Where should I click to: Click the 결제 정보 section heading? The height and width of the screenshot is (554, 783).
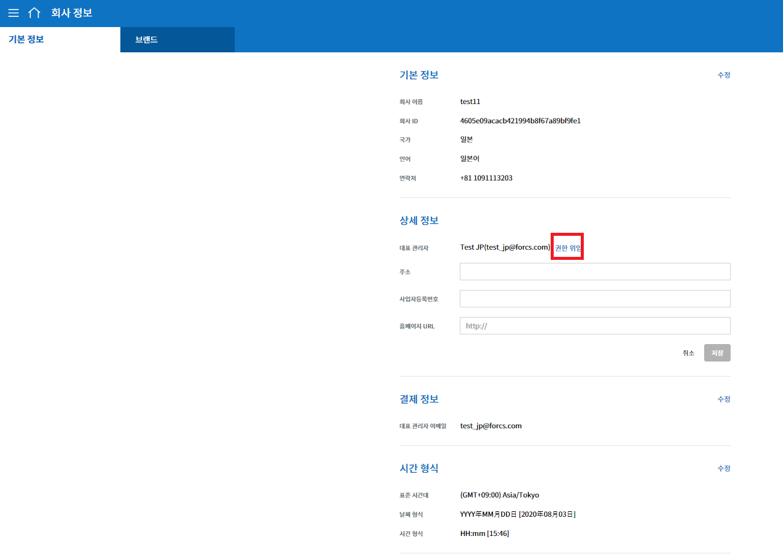[419, 399]
